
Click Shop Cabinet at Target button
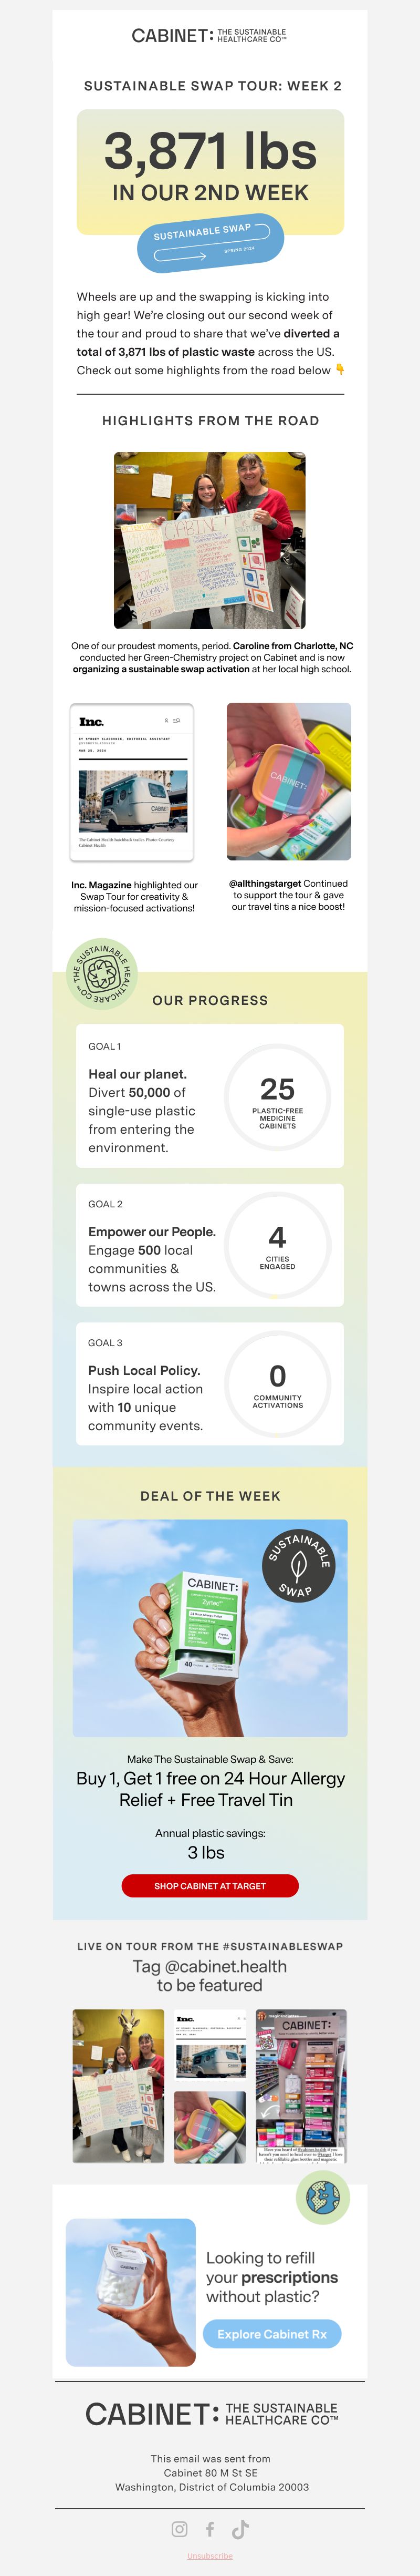click(210, 1885)
